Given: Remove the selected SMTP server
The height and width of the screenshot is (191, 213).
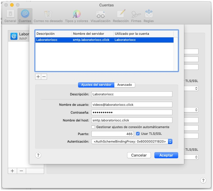Looking at the screenshot, I should click(44, 77).
